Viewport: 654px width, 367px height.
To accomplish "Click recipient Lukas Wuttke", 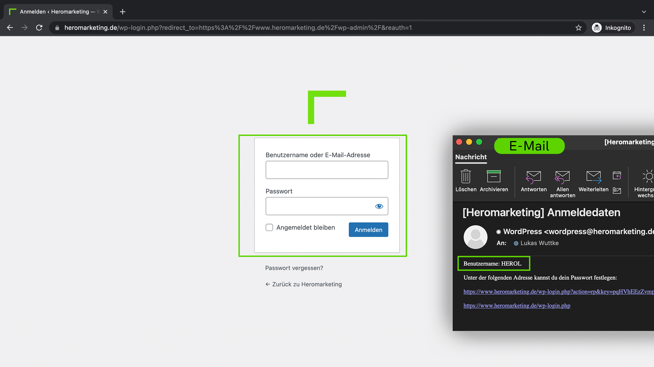I will coord(540,243).
